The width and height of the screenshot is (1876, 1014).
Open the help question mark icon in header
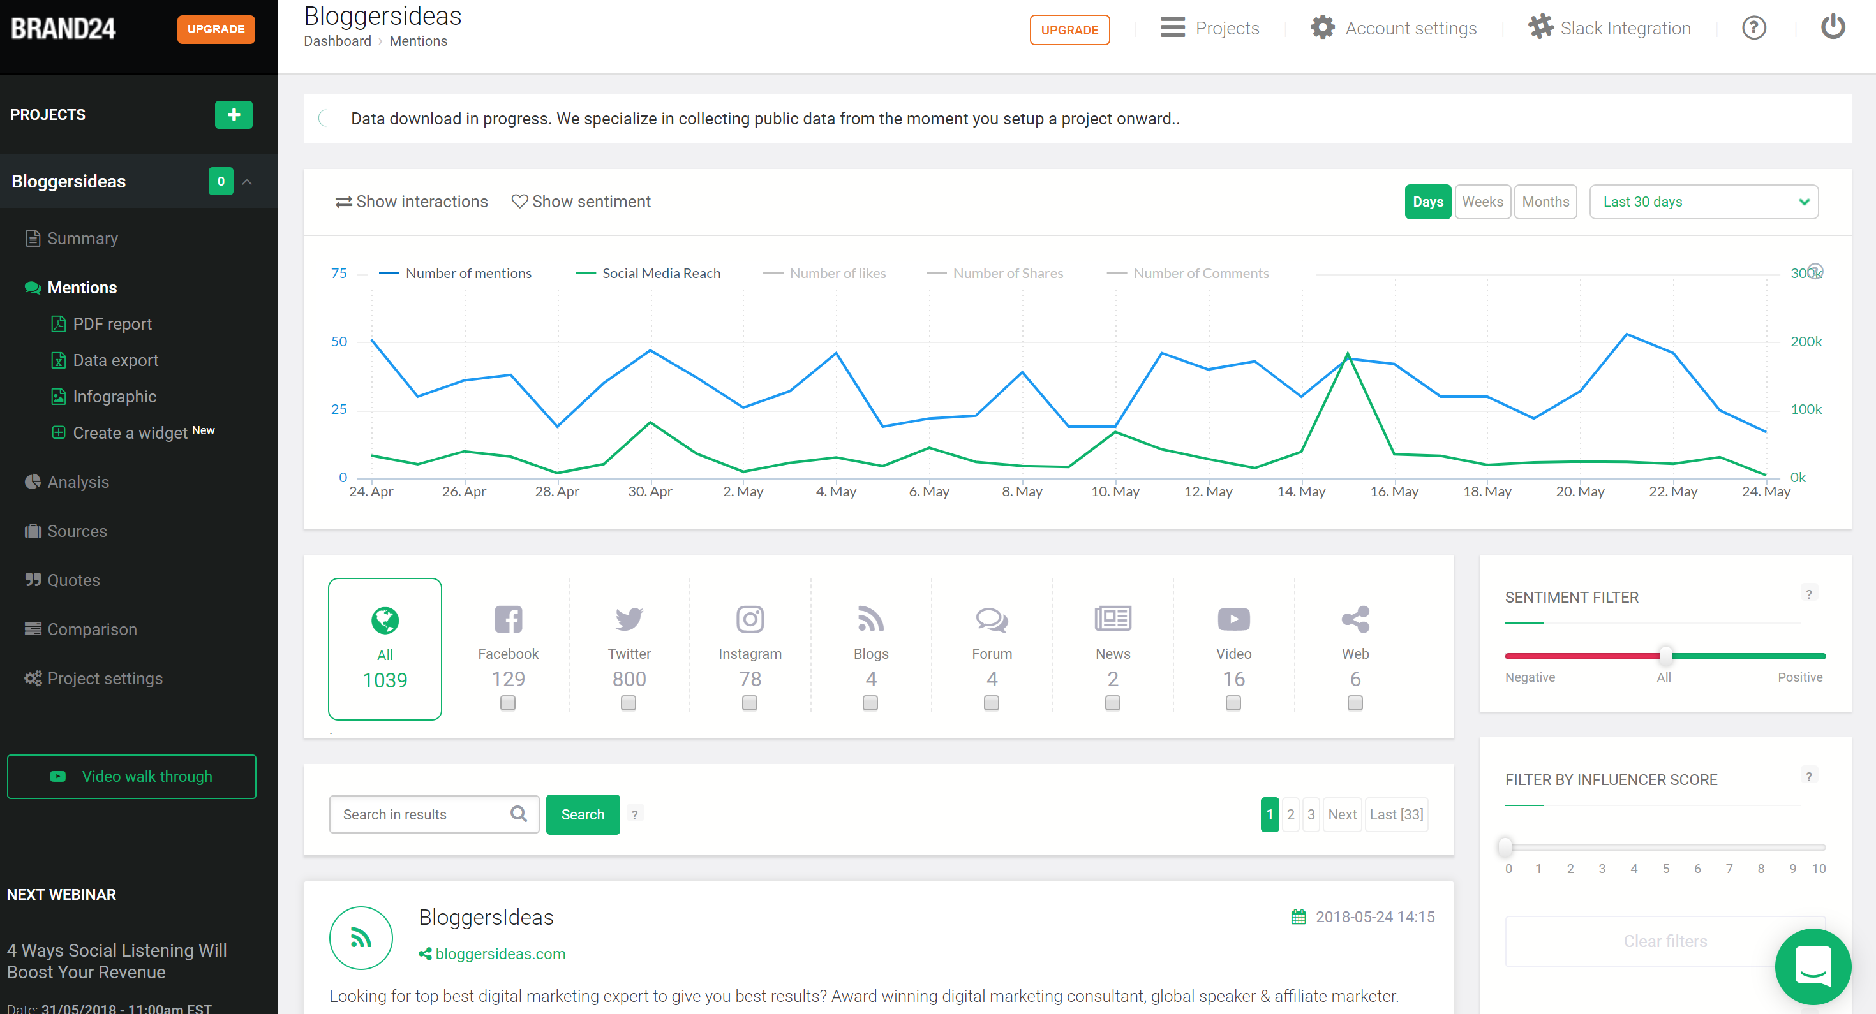[x=1753, y=27]
